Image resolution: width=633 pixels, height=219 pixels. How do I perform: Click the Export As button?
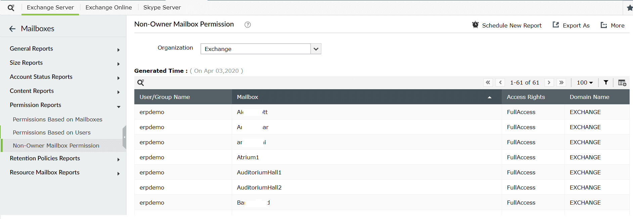571,25
